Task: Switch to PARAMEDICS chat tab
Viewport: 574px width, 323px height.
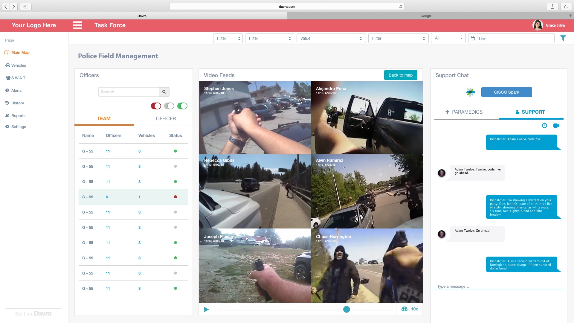Action: (464, 112)
